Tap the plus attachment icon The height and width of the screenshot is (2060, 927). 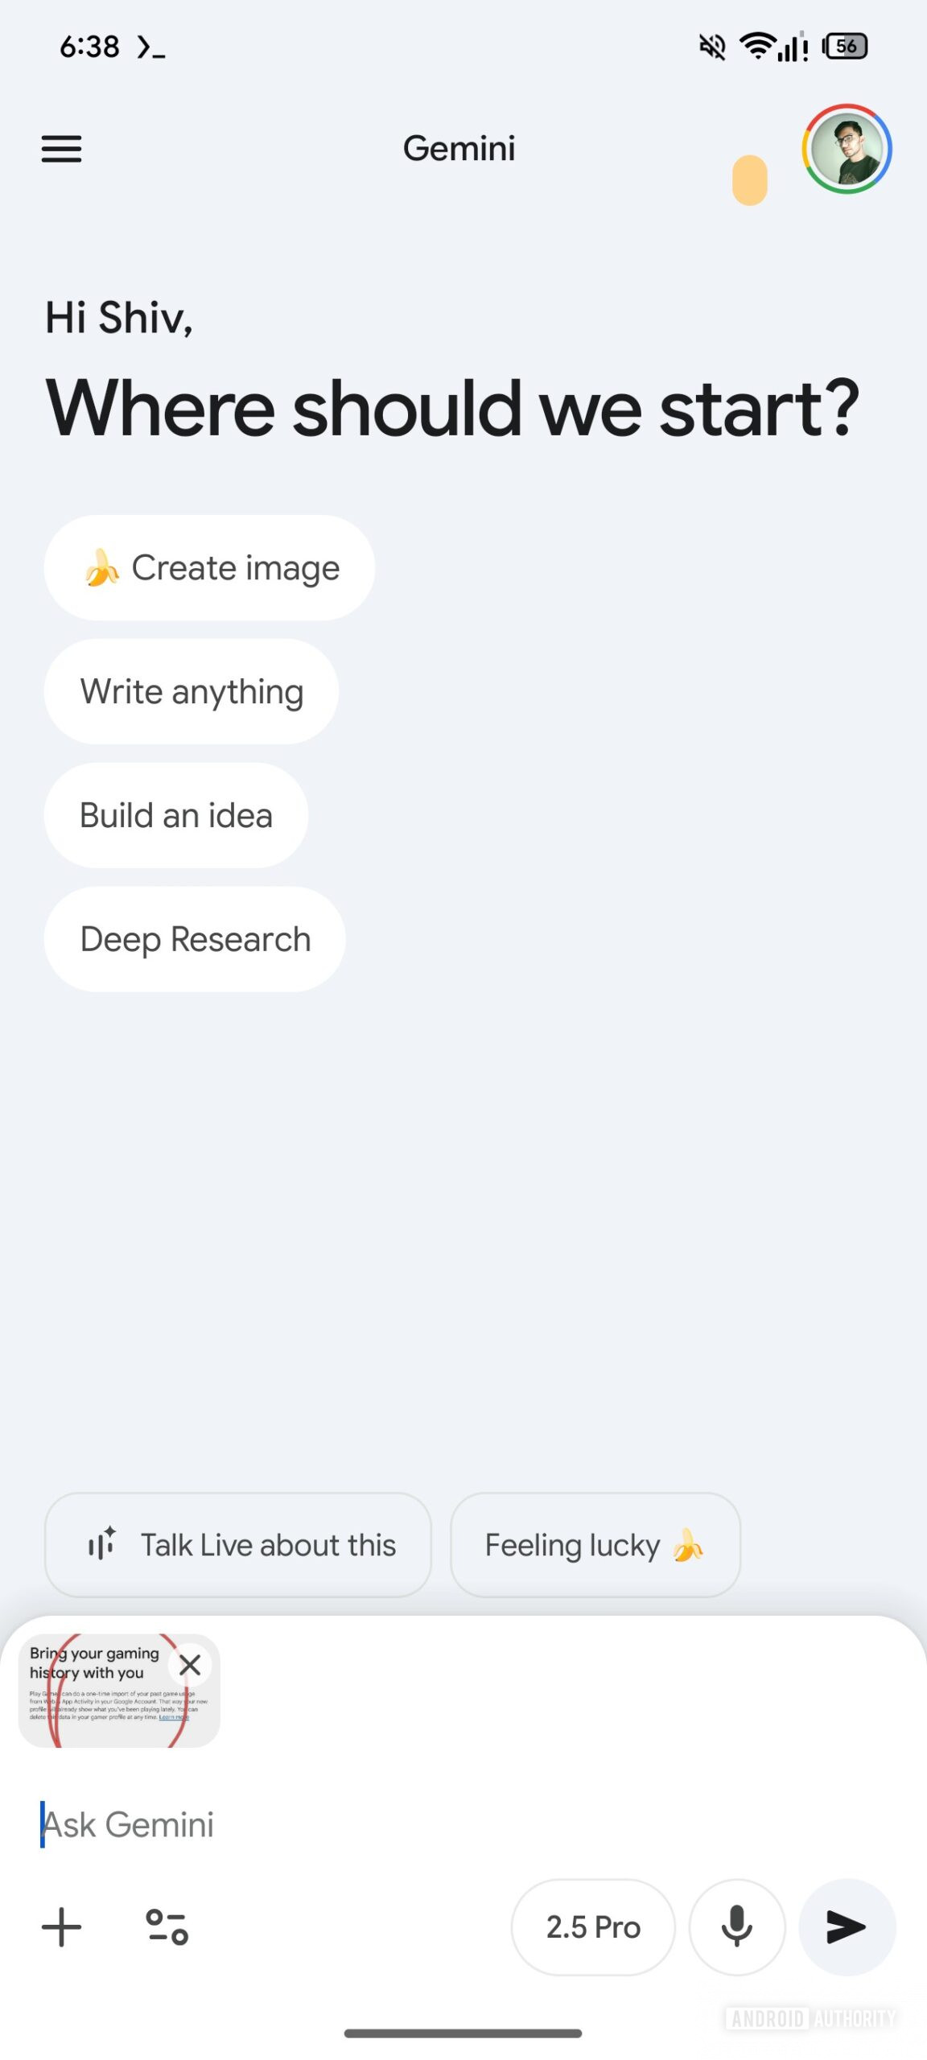(x=61, y=1927)
